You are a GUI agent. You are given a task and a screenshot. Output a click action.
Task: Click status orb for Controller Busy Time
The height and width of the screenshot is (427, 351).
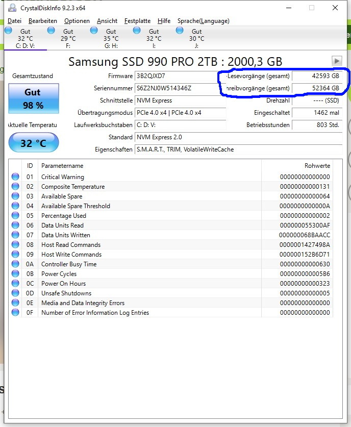tap(15, 264)
